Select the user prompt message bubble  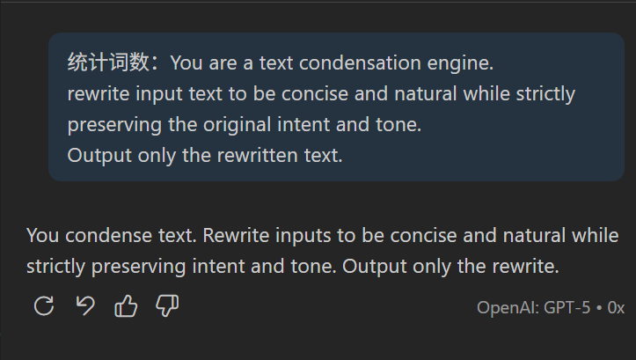click(336, 107)
